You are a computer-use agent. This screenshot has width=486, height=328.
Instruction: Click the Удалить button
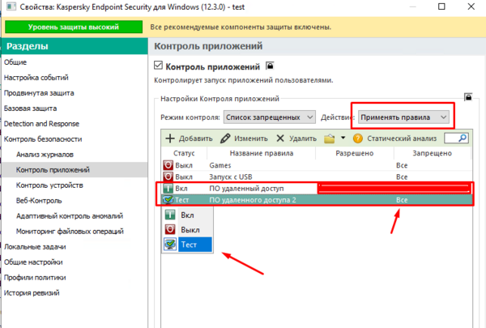296,138
